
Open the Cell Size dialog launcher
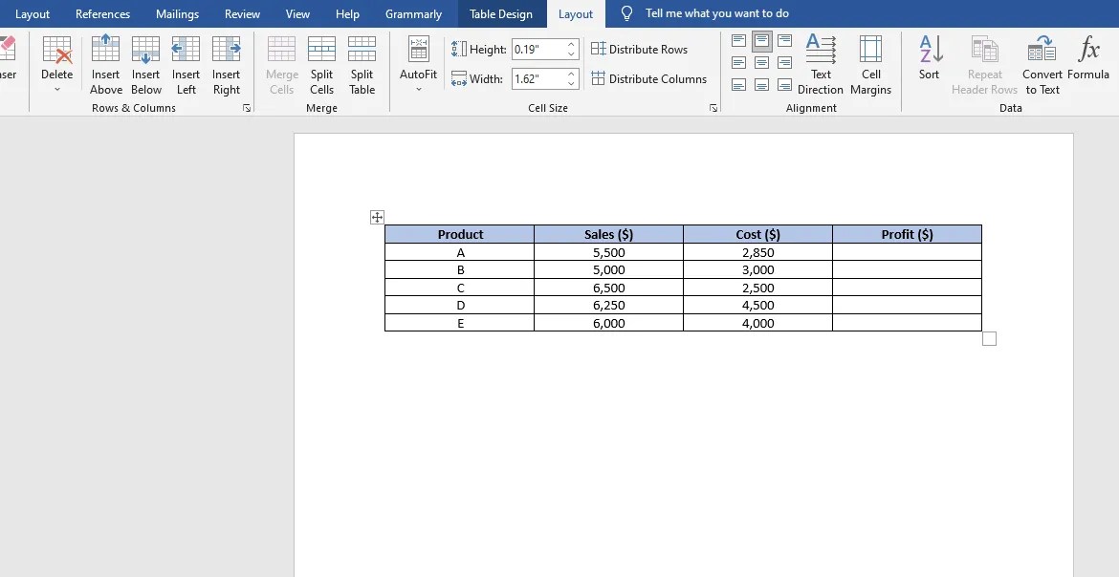coord(713,108)
